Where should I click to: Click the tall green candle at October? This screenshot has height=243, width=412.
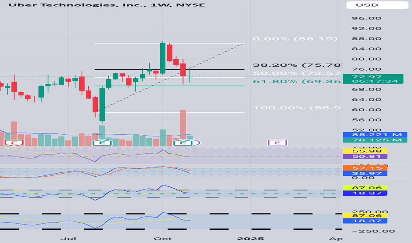[x=163, y=58]
